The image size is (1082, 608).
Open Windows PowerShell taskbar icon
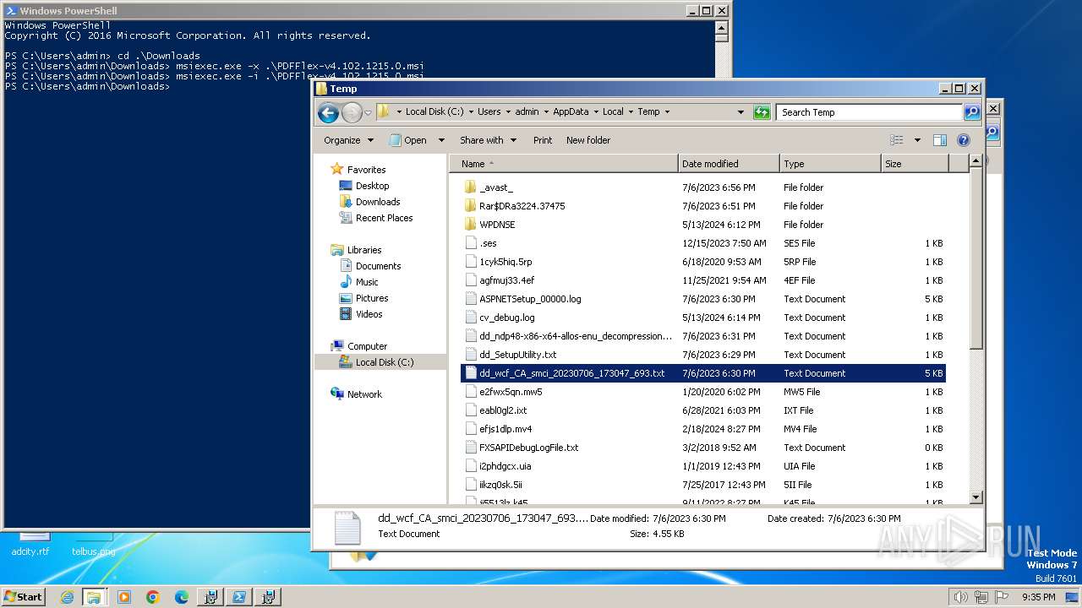click(239, 597)
